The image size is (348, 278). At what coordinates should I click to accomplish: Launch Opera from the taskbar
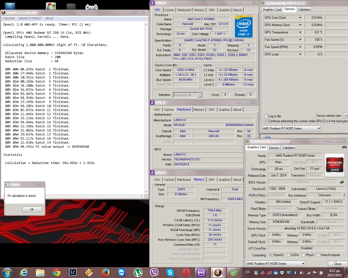click(187, 272)
